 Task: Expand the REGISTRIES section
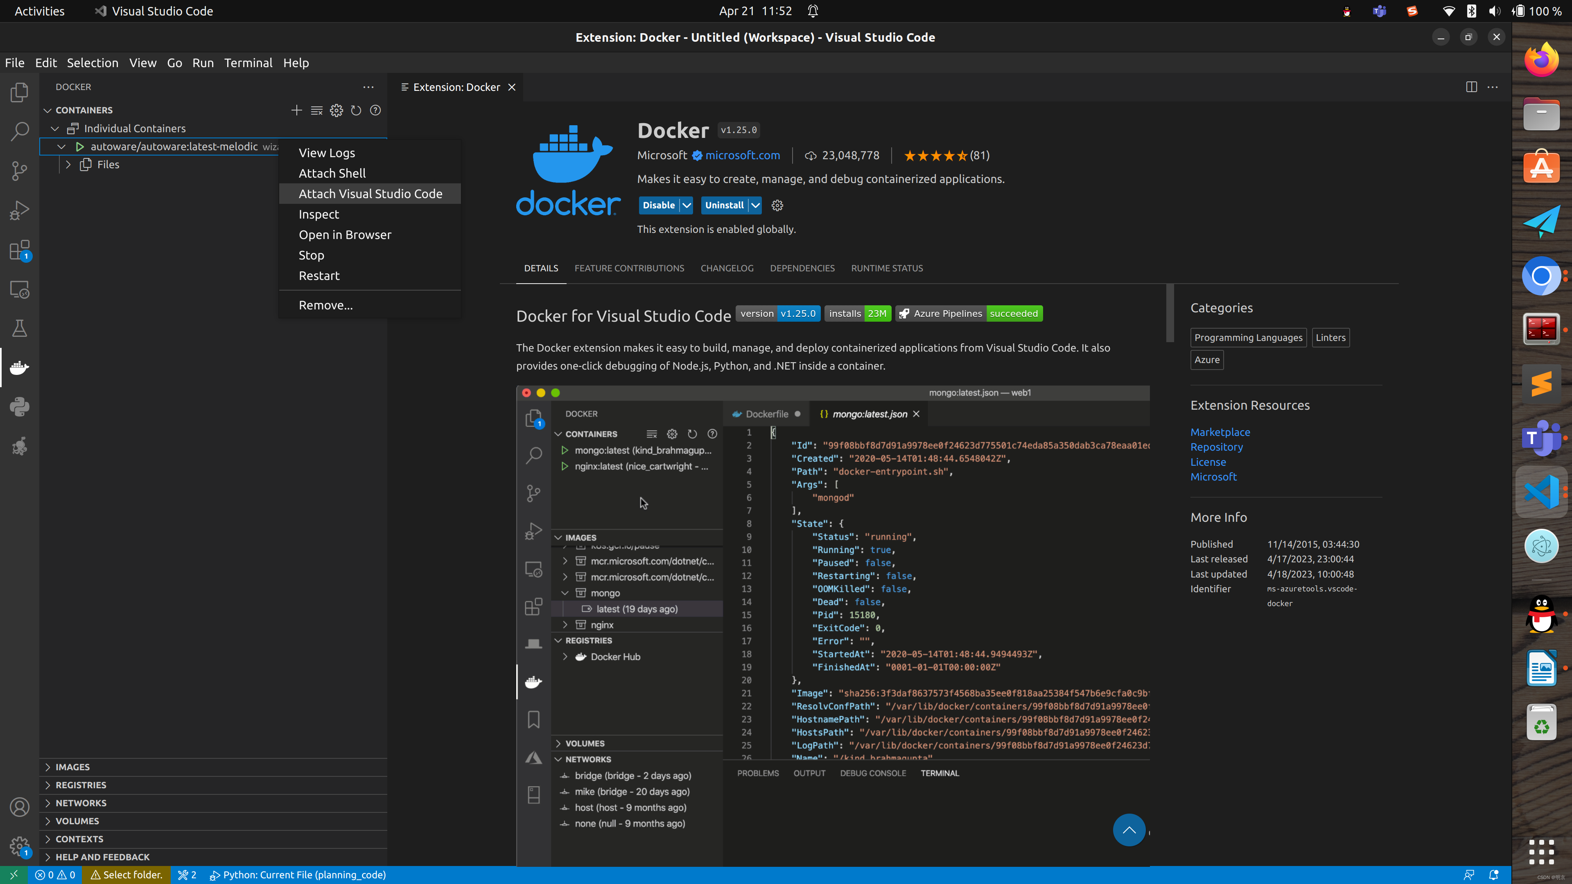pos(213,785)
